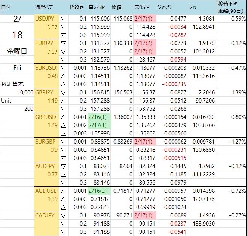
Task: Click the up triangle in GBPUSD 0.003 row
Action: point(63,133)
